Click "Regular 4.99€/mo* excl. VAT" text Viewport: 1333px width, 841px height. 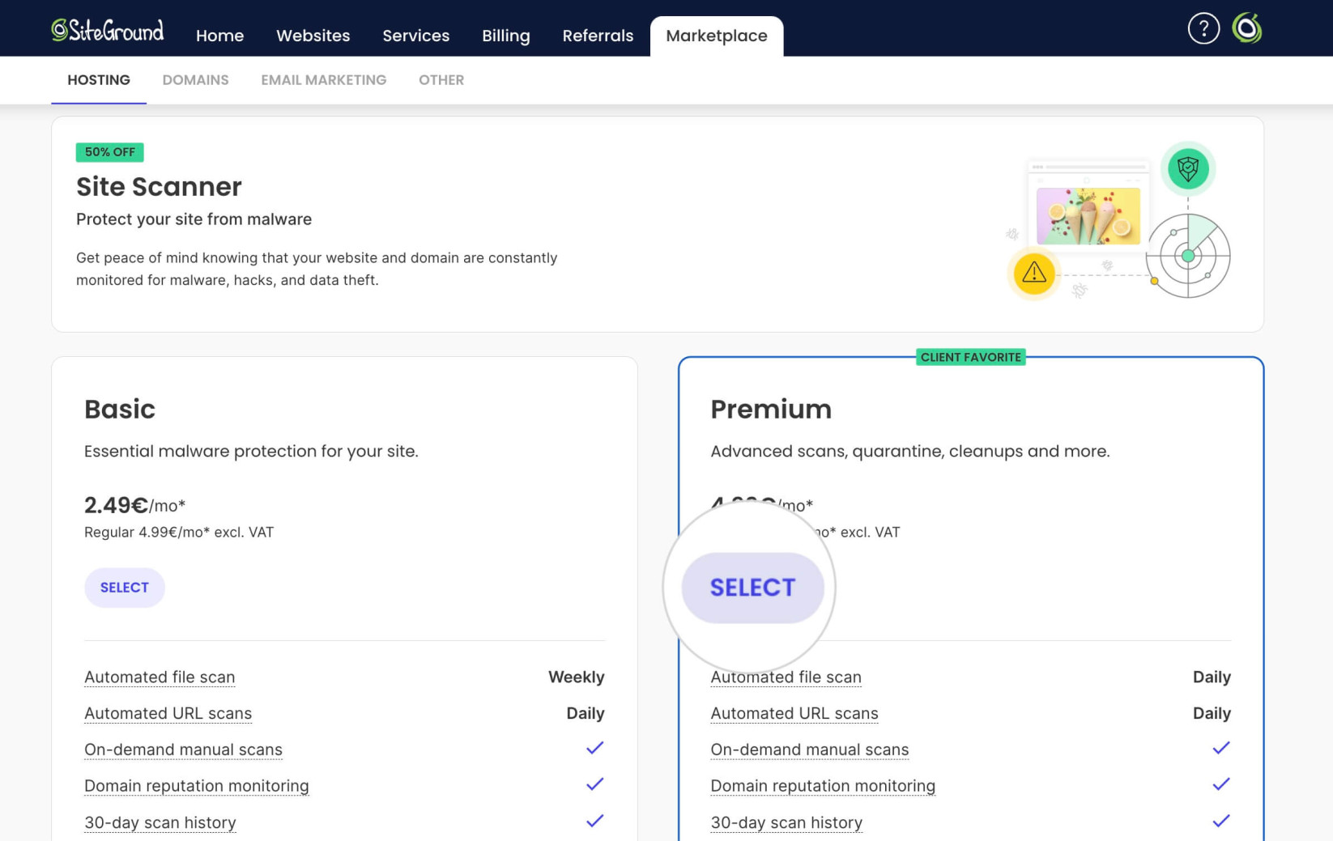[179, 532]
